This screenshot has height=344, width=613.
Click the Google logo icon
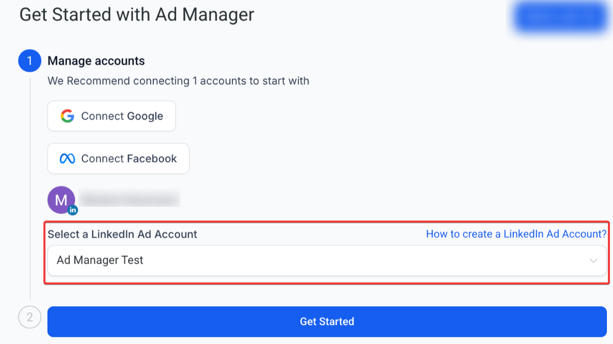pyautogui.click(x=67, y=116)
